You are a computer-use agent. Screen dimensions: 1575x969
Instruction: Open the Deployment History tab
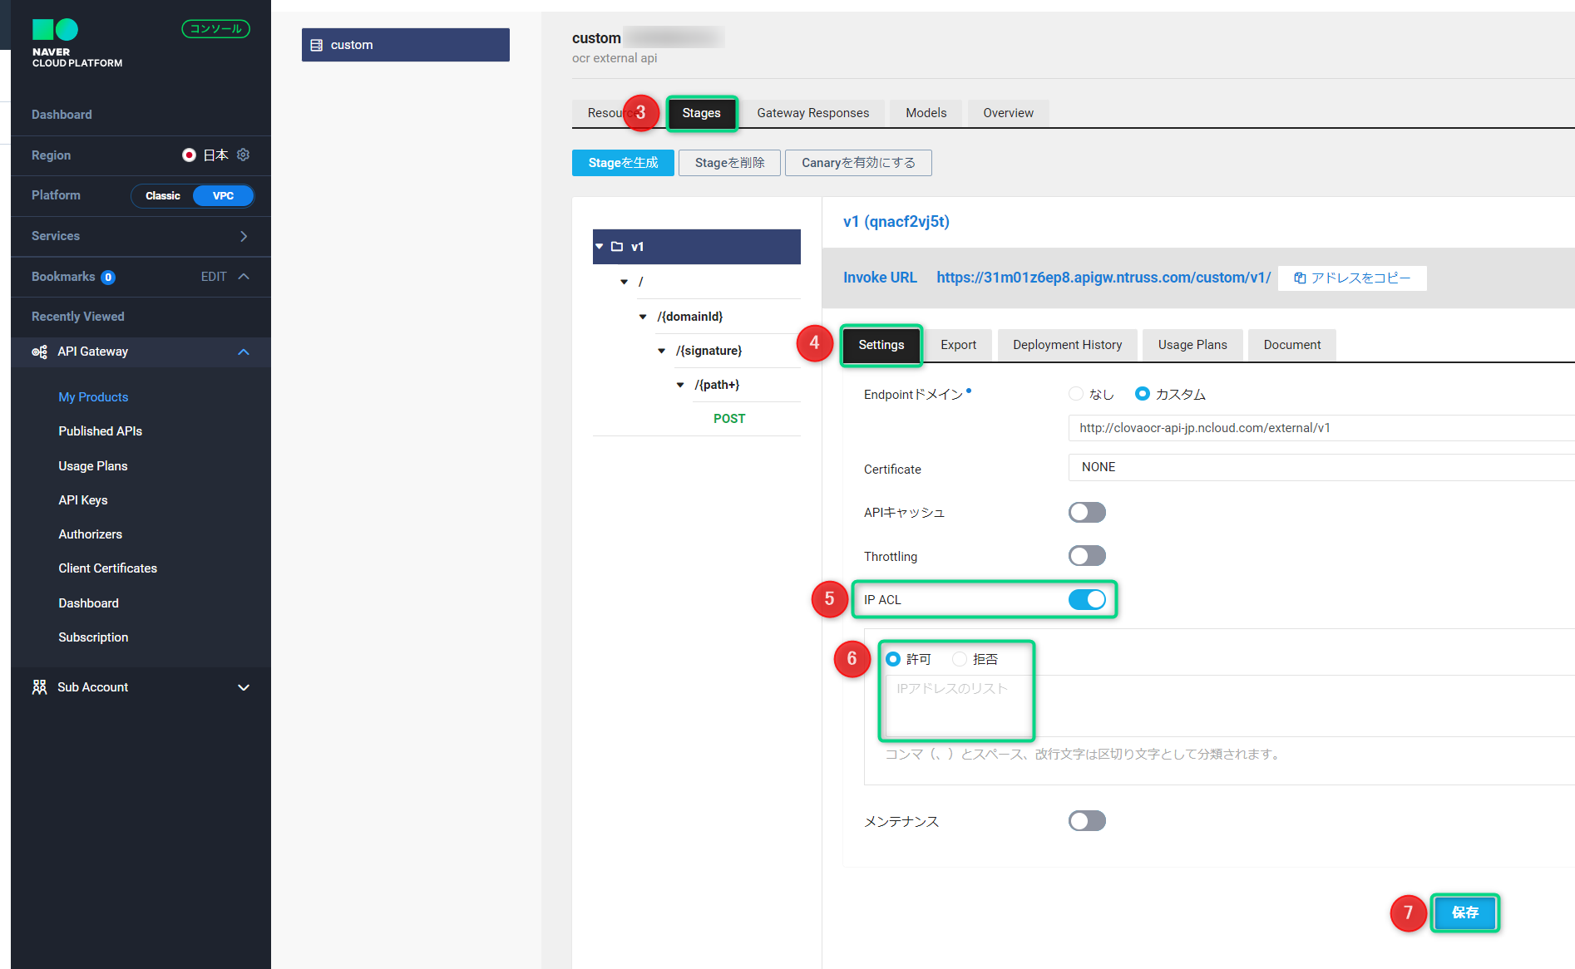(x=1067, y=345)
